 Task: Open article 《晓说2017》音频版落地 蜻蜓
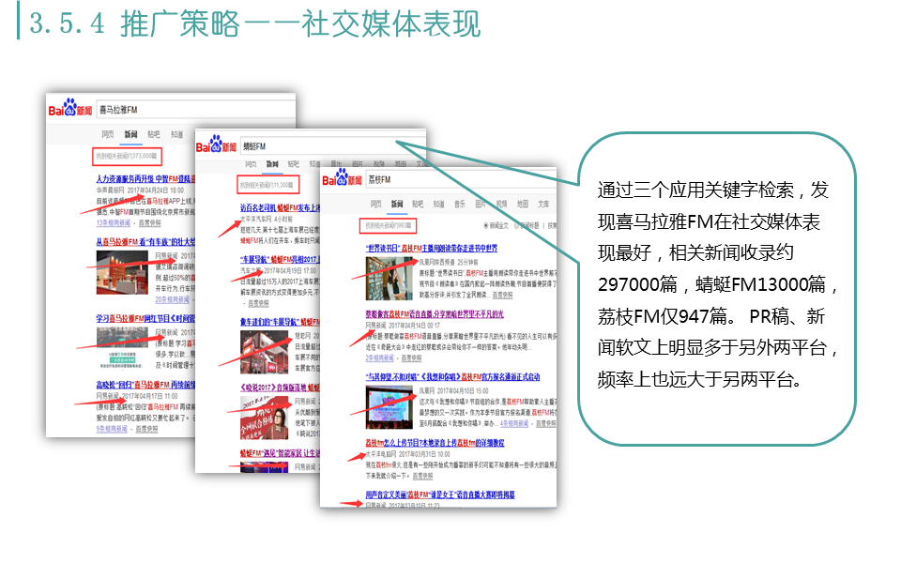click(x=281, y=388)
